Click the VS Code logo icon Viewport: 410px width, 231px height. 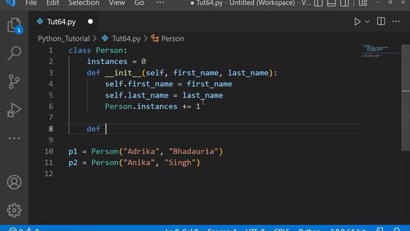(10, 3)
